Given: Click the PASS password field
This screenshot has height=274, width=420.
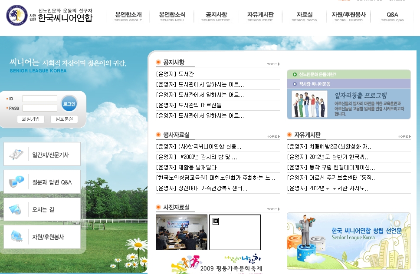Looking at the screenshot, I should pyautogui.click(x=40, y=108).
